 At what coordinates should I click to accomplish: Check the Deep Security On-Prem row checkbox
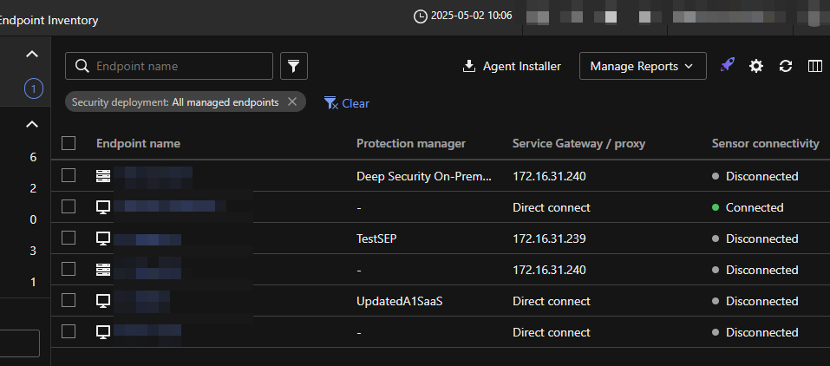coord(69,176)
